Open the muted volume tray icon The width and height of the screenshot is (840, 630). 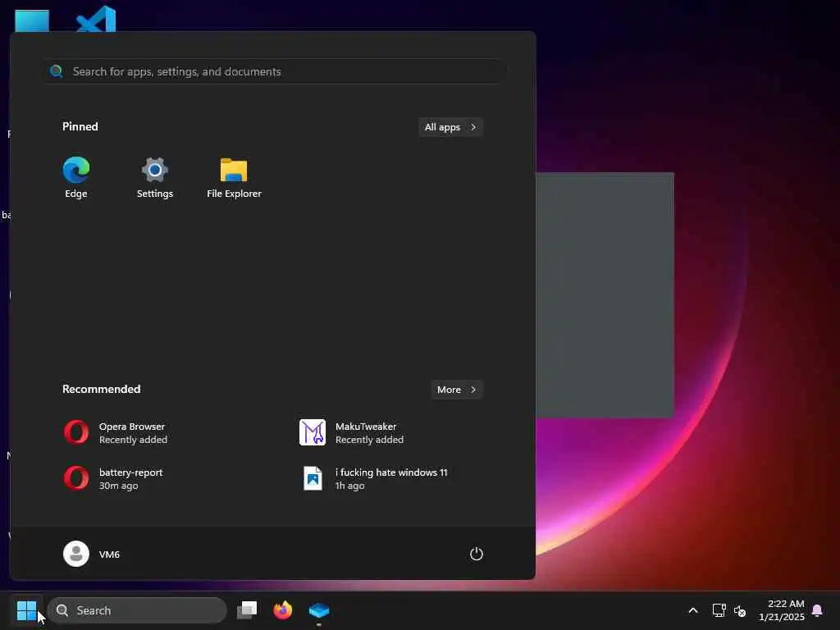point(740,610)
